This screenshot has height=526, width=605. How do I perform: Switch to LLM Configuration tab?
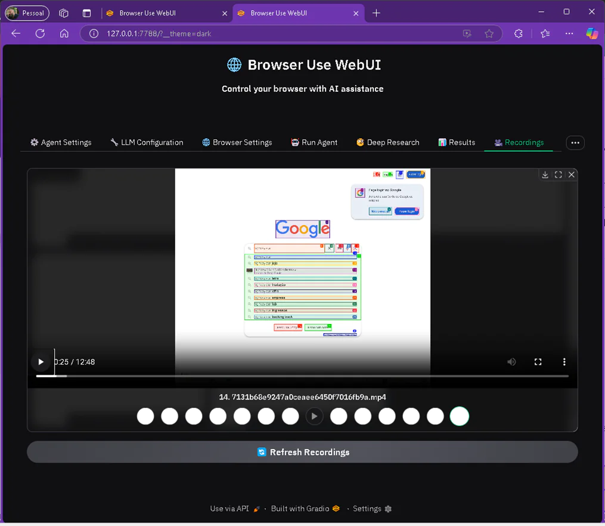click(147, 142)
